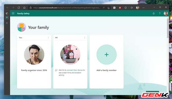Image resolution: width=172 pixels, height=99 pixels.
Task: Open the browser profile avatar
Action: coord(138,8)
